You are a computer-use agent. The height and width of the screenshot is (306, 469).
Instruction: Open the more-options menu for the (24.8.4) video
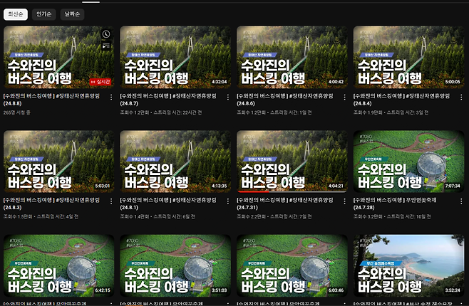click(461, 97)
